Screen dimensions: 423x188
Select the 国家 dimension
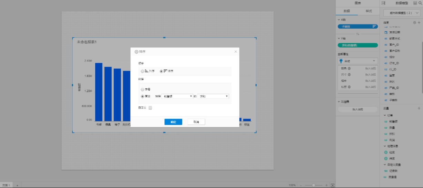click(x=392, y=75)
